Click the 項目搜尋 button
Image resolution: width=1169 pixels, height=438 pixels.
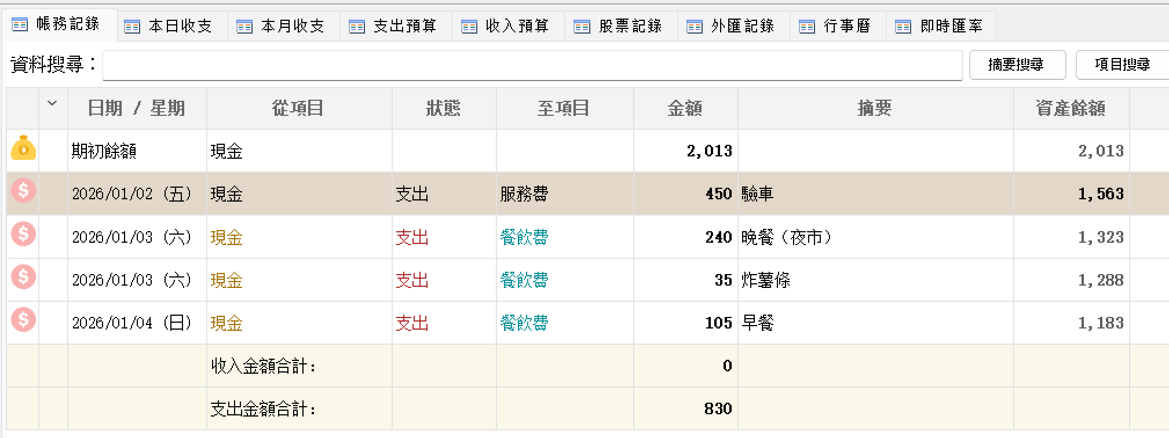[x=1122, y=65]
